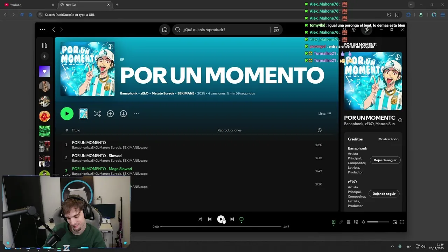Go back in Spotify navigation
Viewport: 448px width, 252px height.
(54, 30)
